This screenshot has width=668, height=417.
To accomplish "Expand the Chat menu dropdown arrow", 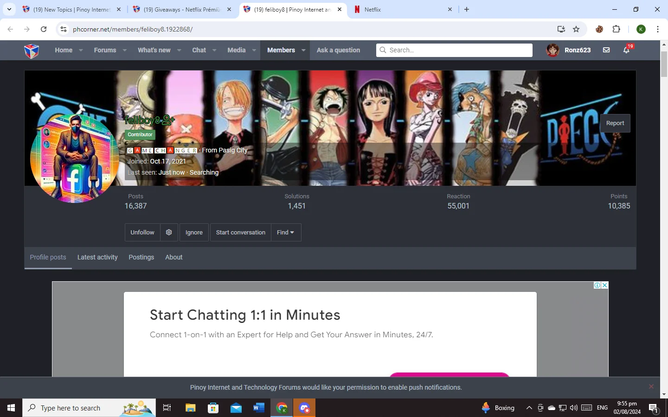I will (x=214, y=50).
